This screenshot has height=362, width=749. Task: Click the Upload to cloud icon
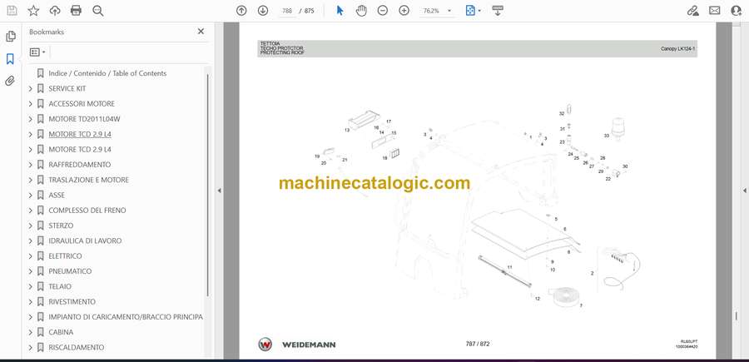coord(55,11)
